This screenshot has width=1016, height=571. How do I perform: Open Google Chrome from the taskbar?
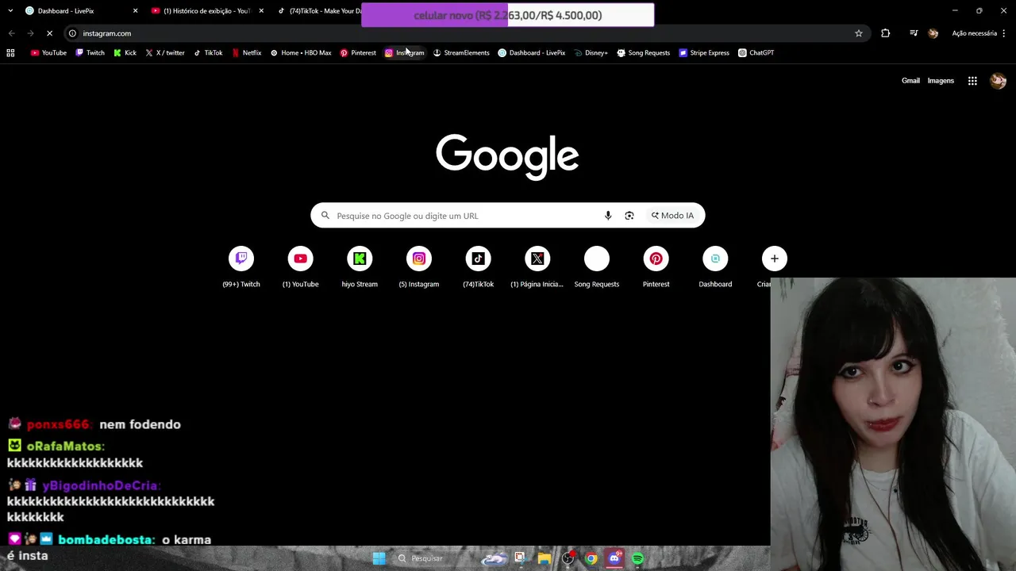click(591, 558)
